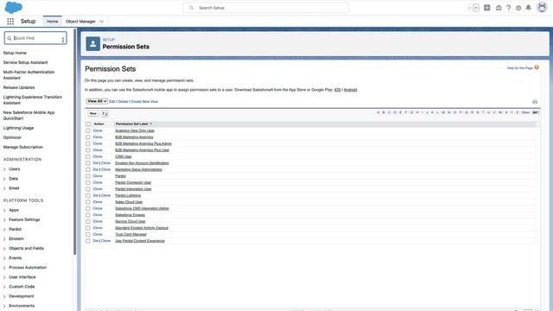Click the Quick Find input field
553x311 pixels.
(x=35, y=38)
